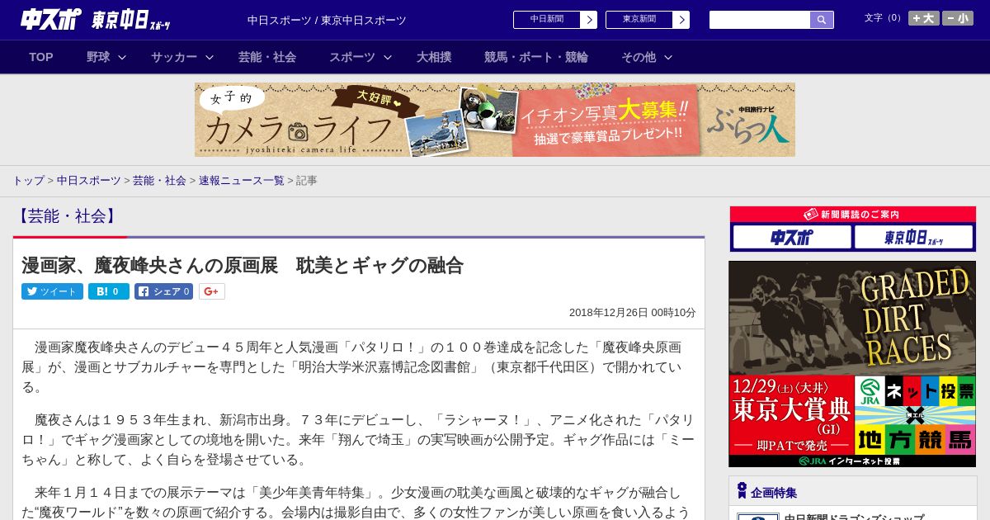Click the 中スポ subscription banner button
990x520 pixels.
coord(792,238)
